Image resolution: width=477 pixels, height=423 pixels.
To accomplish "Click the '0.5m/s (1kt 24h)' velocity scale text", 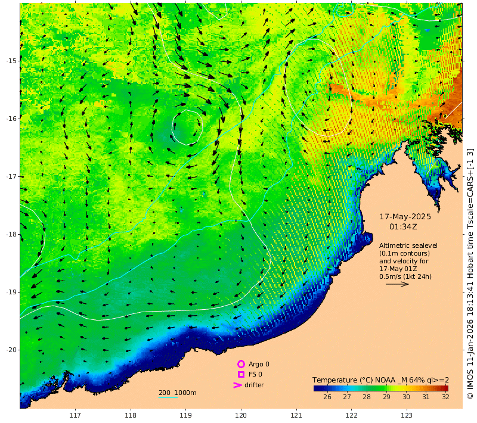I will 405,276.
